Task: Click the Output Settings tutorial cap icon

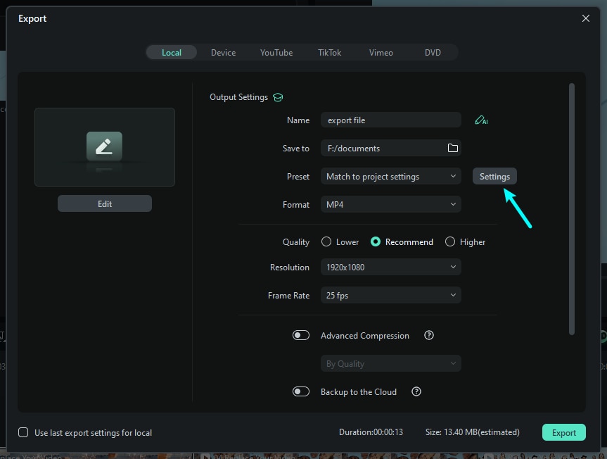Action: 278,97
